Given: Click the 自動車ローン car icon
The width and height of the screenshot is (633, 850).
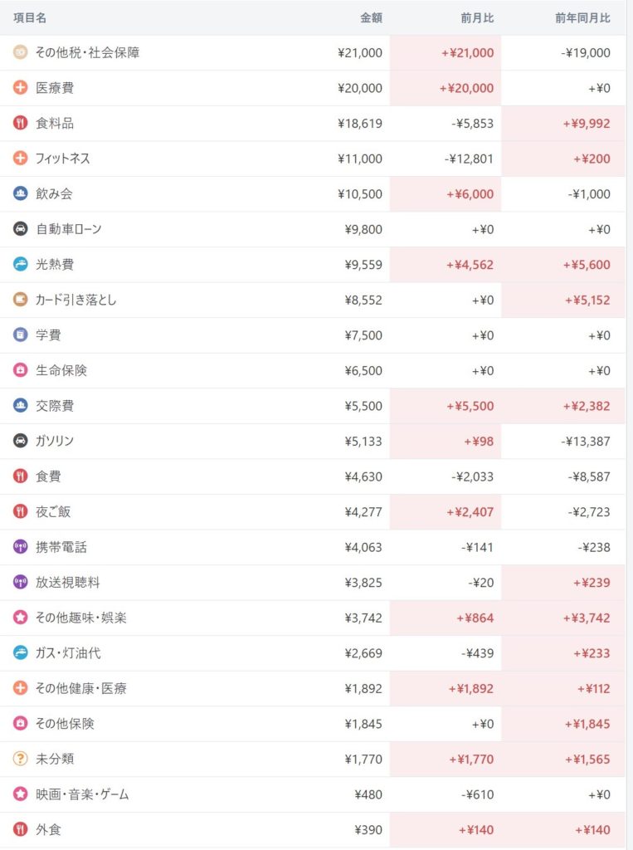Looking at the screenshot, I should 21,229.
